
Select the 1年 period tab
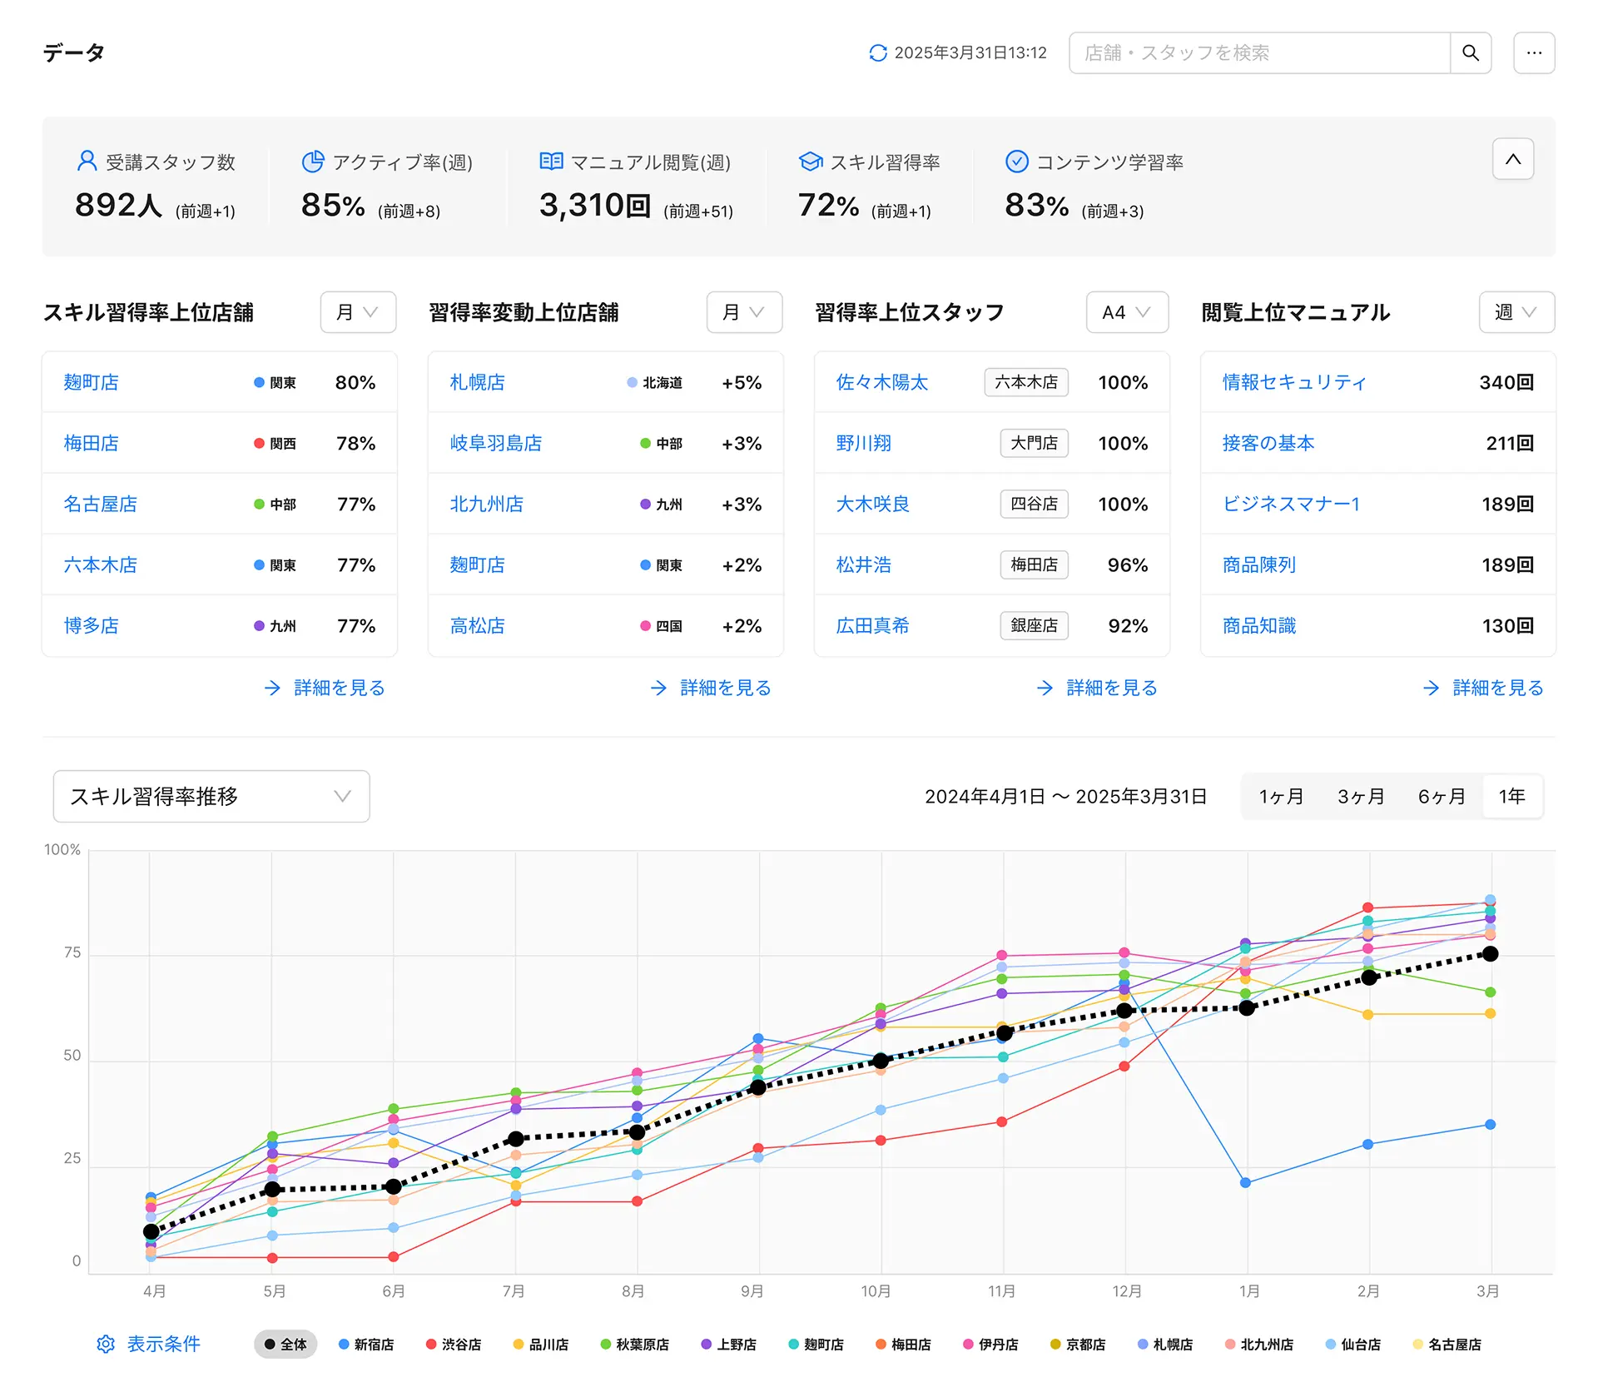(x=1512, y=797)
